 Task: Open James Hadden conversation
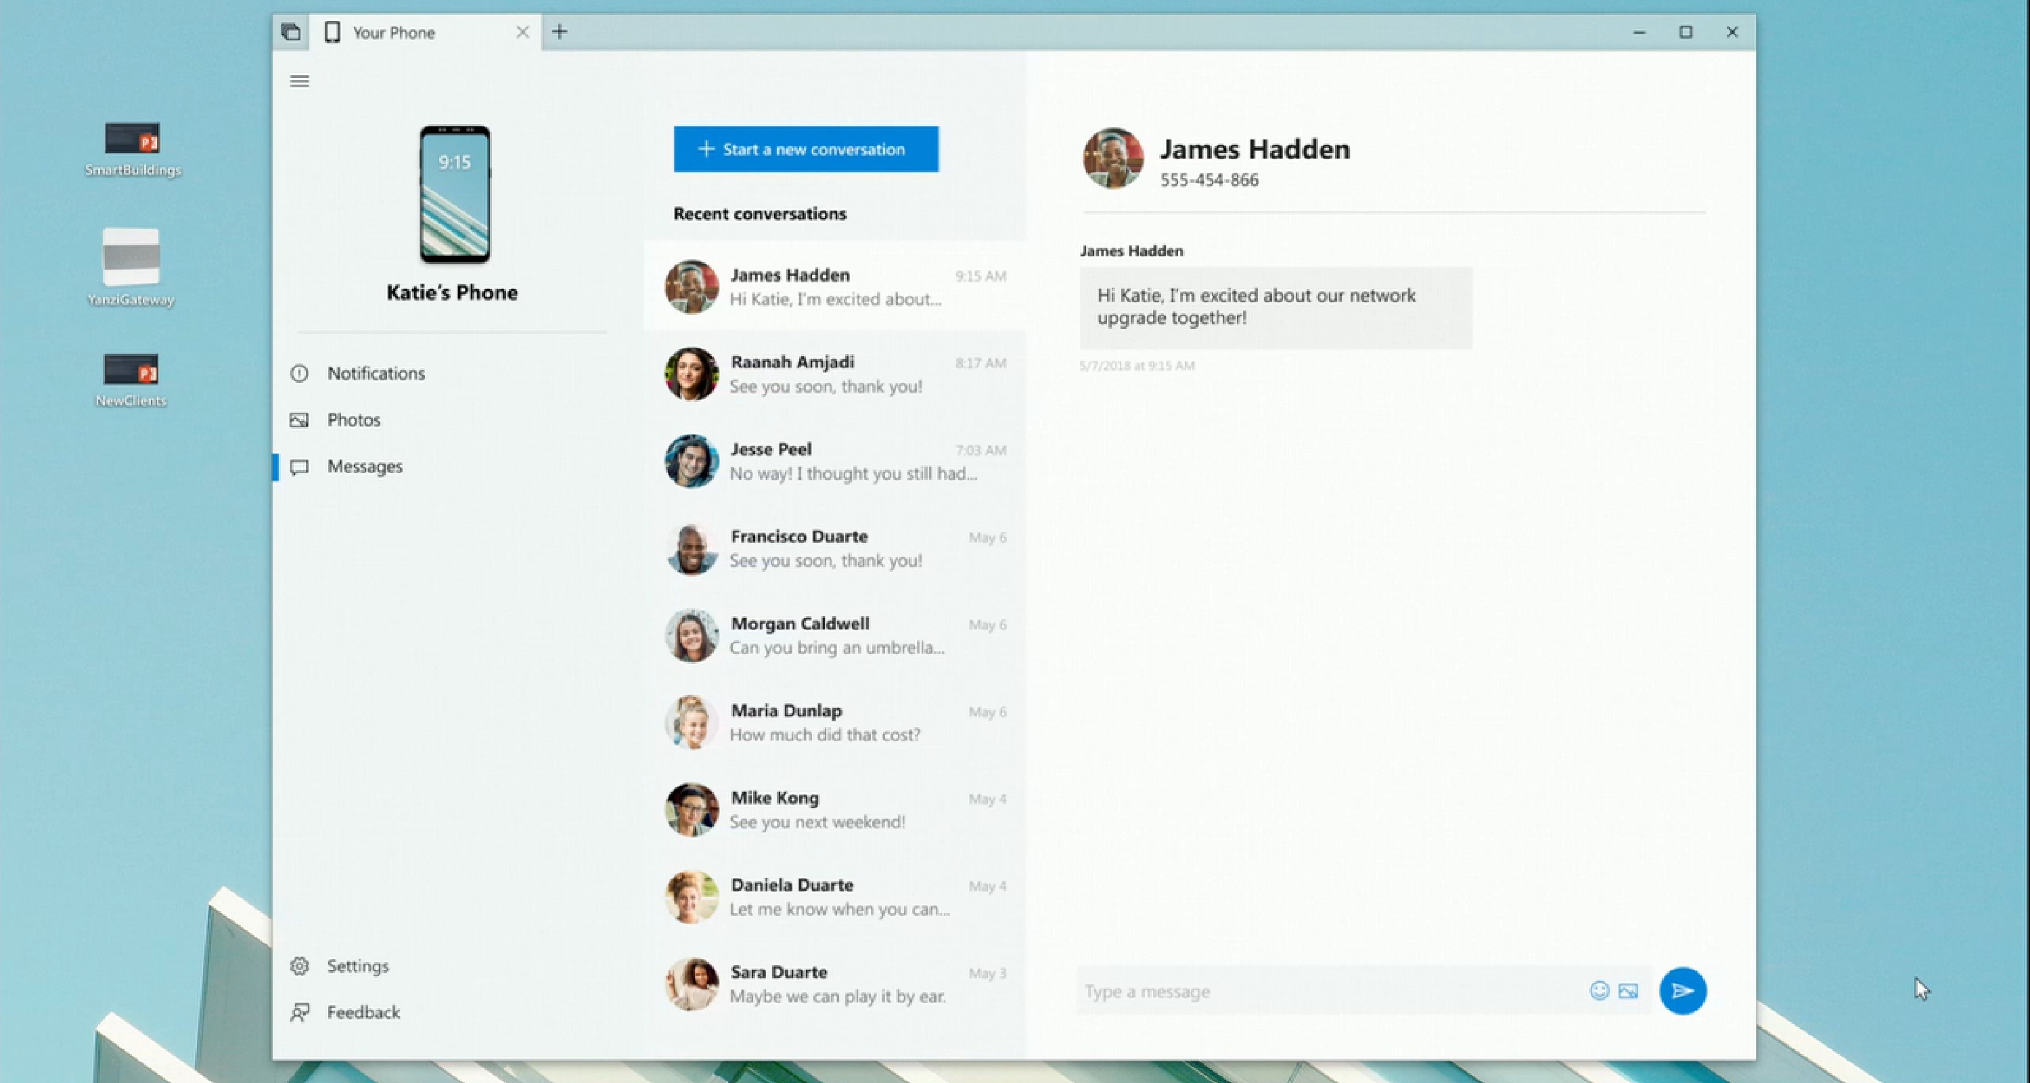click(x=834, y=286)
